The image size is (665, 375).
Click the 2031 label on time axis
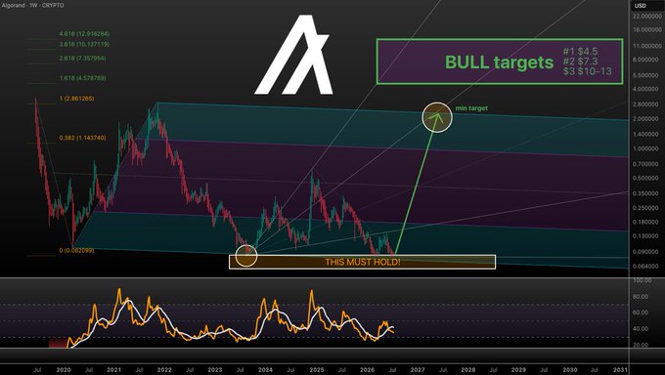pyautogui.click(x=620, y=370)
